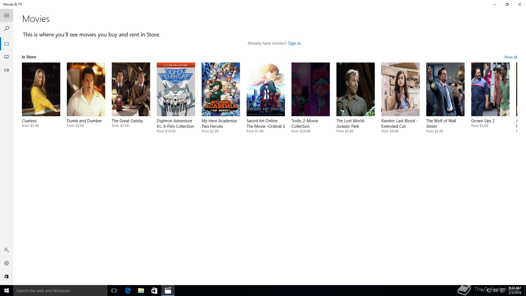Open the Store shopping bag icon in sidebar

[x=7, y=276]
